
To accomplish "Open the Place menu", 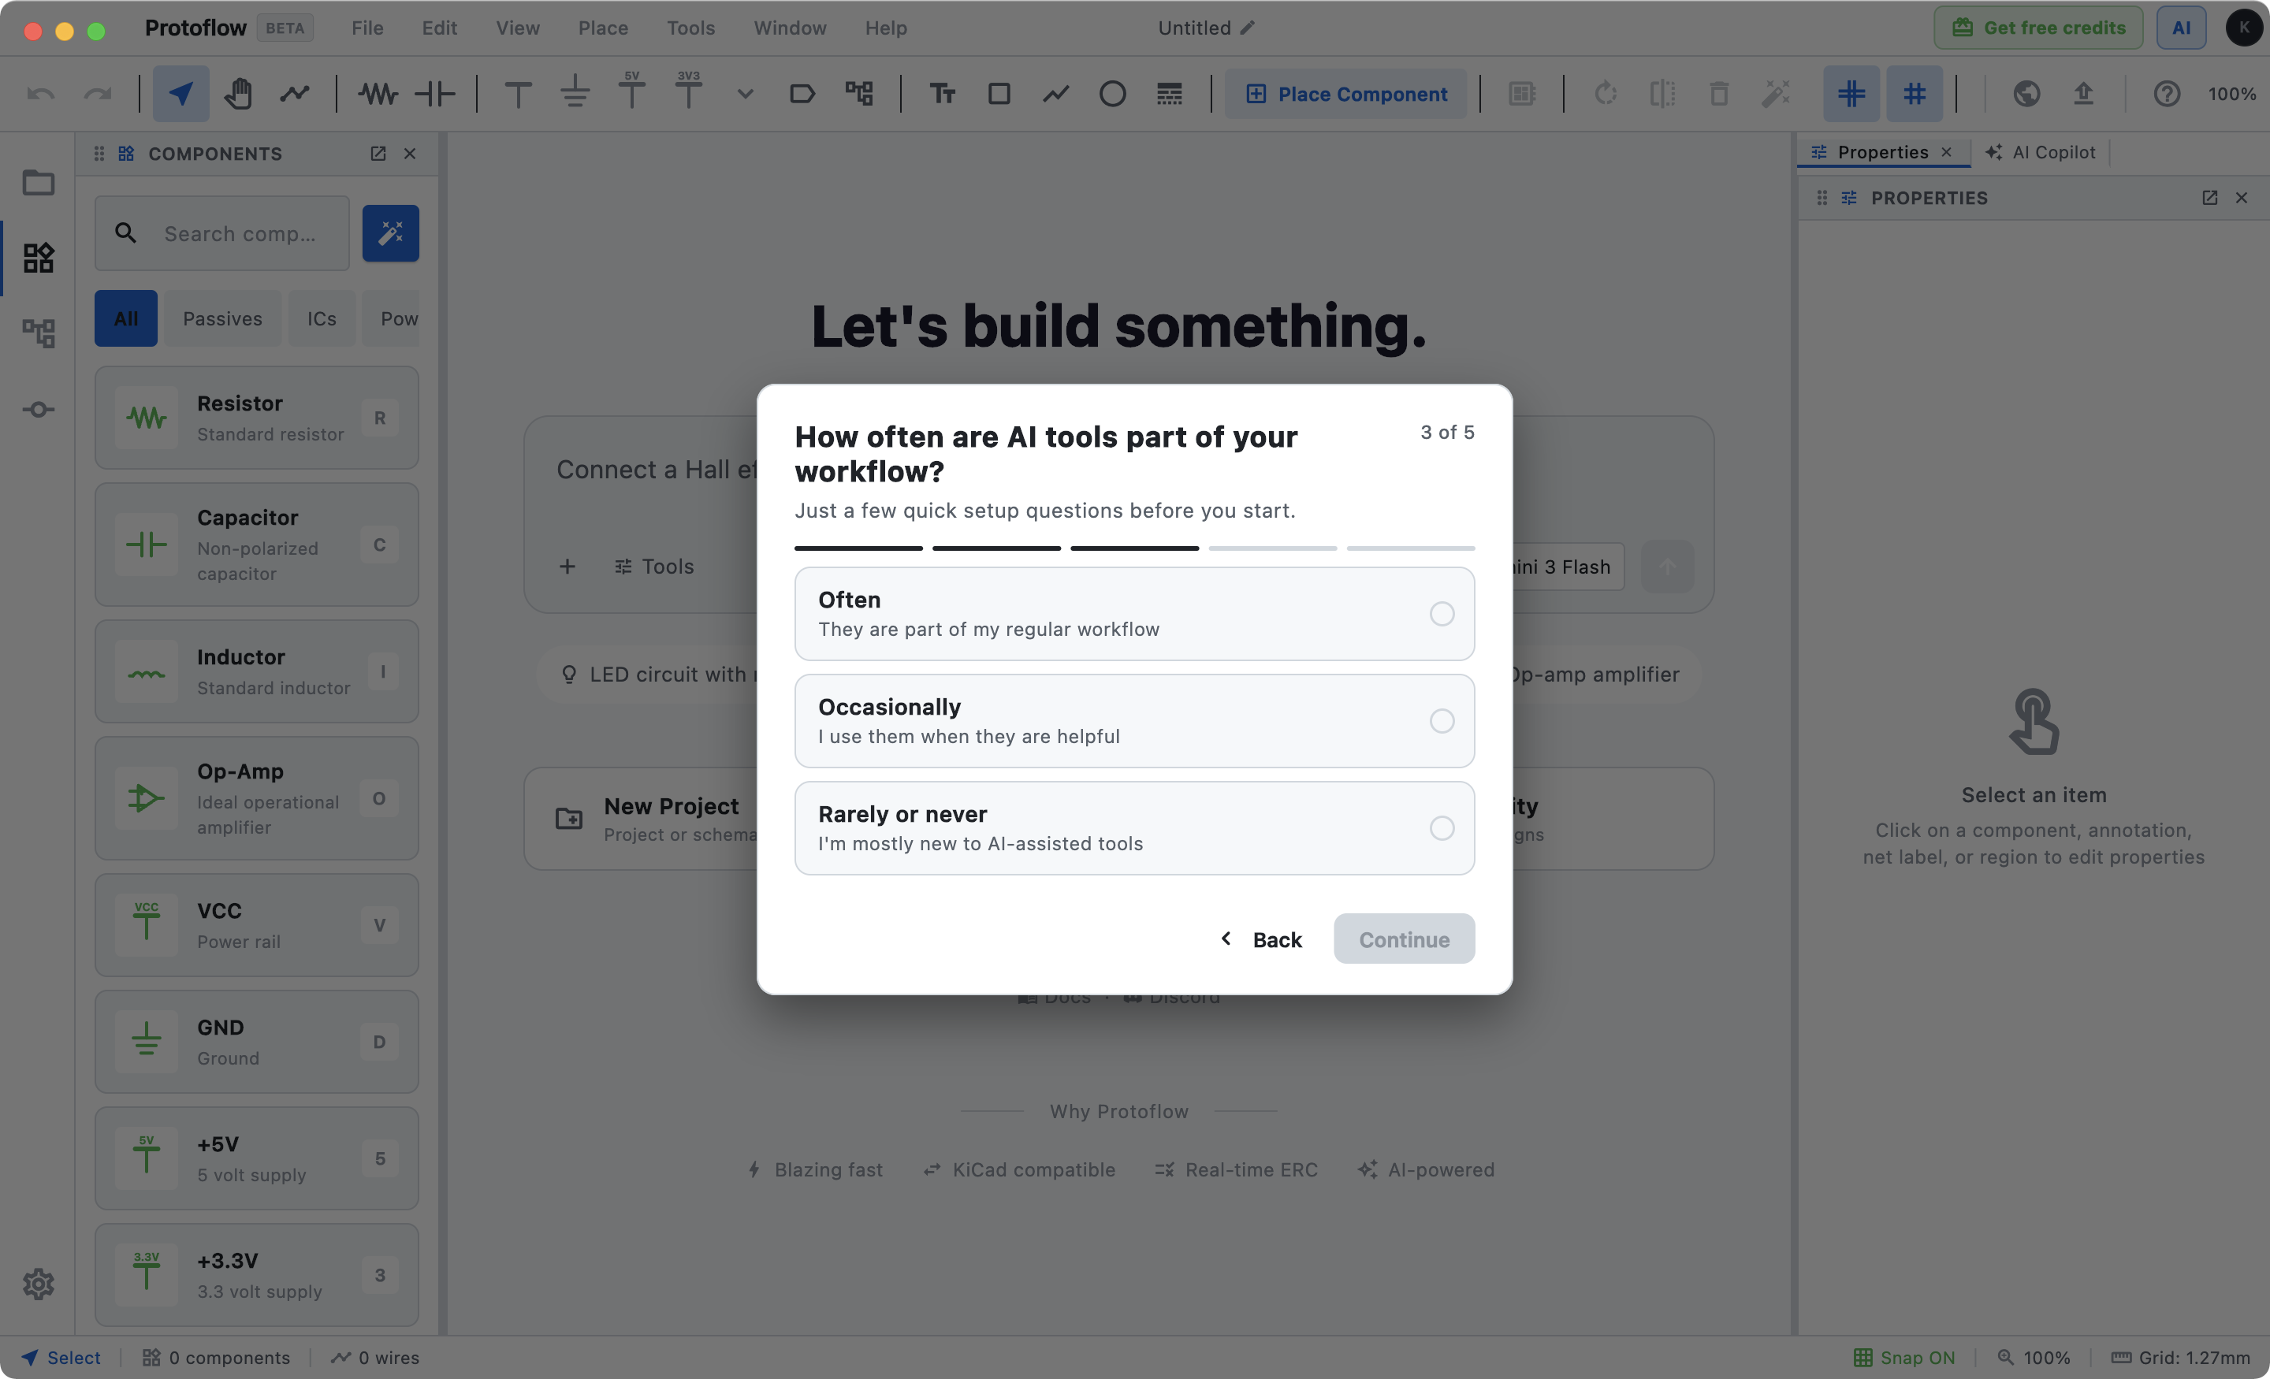I will [x=602, y=28].
